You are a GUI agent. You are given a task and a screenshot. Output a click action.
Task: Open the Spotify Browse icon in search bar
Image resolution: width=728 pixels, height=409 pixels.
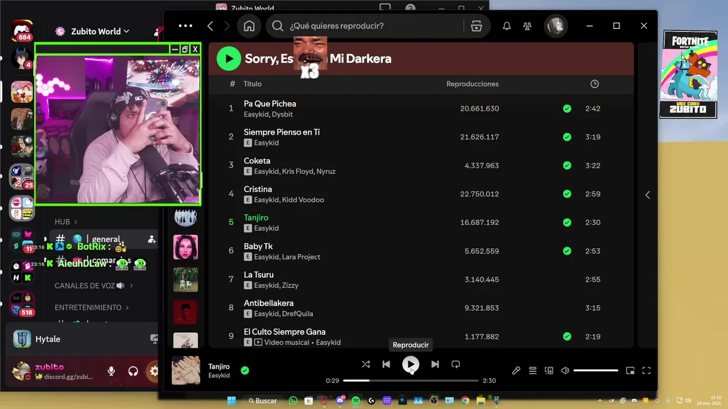coord(477,26)
